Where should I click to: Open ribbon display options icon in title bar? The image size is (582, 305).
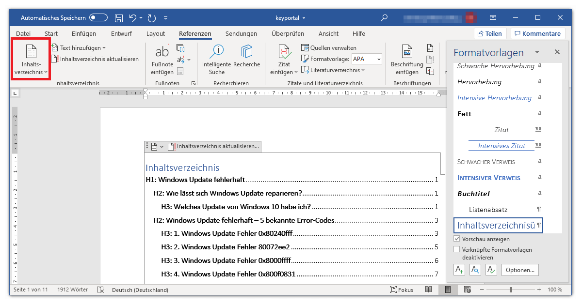tap(493, 18)
